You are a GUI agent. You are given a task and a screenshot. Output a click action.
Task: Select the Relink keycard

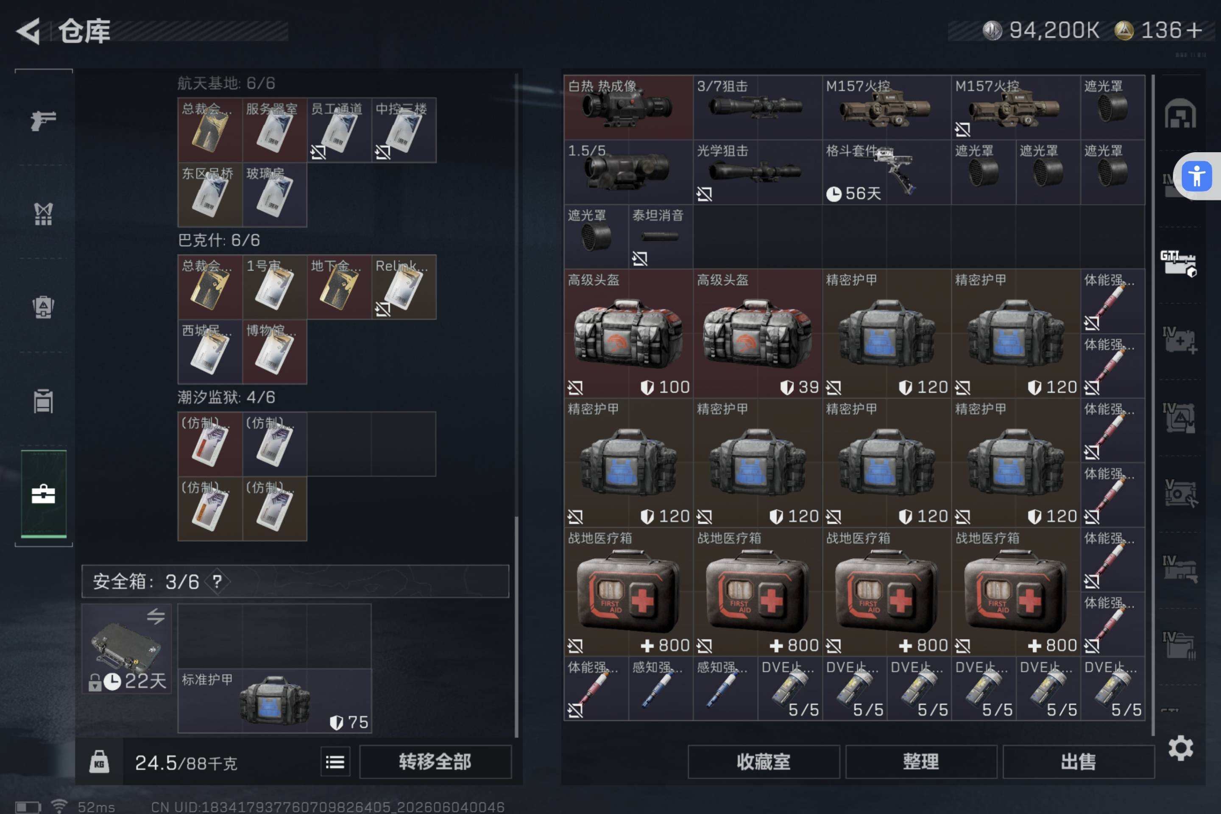click(x=403, y=287)
